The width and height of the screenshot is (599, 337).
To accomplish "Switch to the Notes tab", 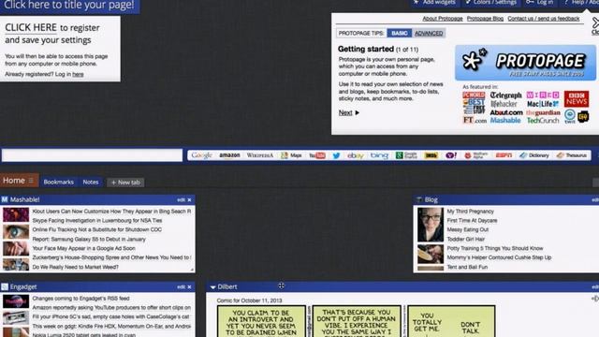I will tap(91, 183).
